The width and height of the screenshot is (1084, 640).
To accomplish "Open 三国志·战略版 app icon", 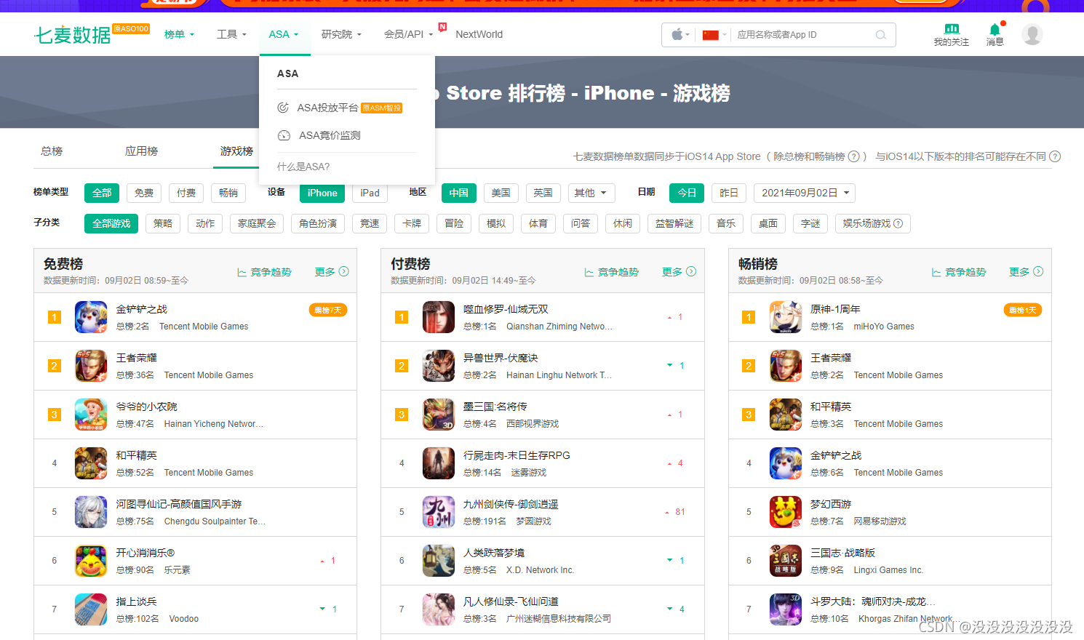I will coord(786,561).
